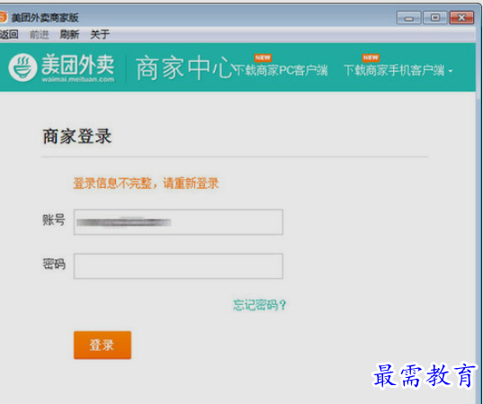Viewport: 483px width, 404px height.
Task: Click the 商家登录 heading text
Action: coord(77,137)
